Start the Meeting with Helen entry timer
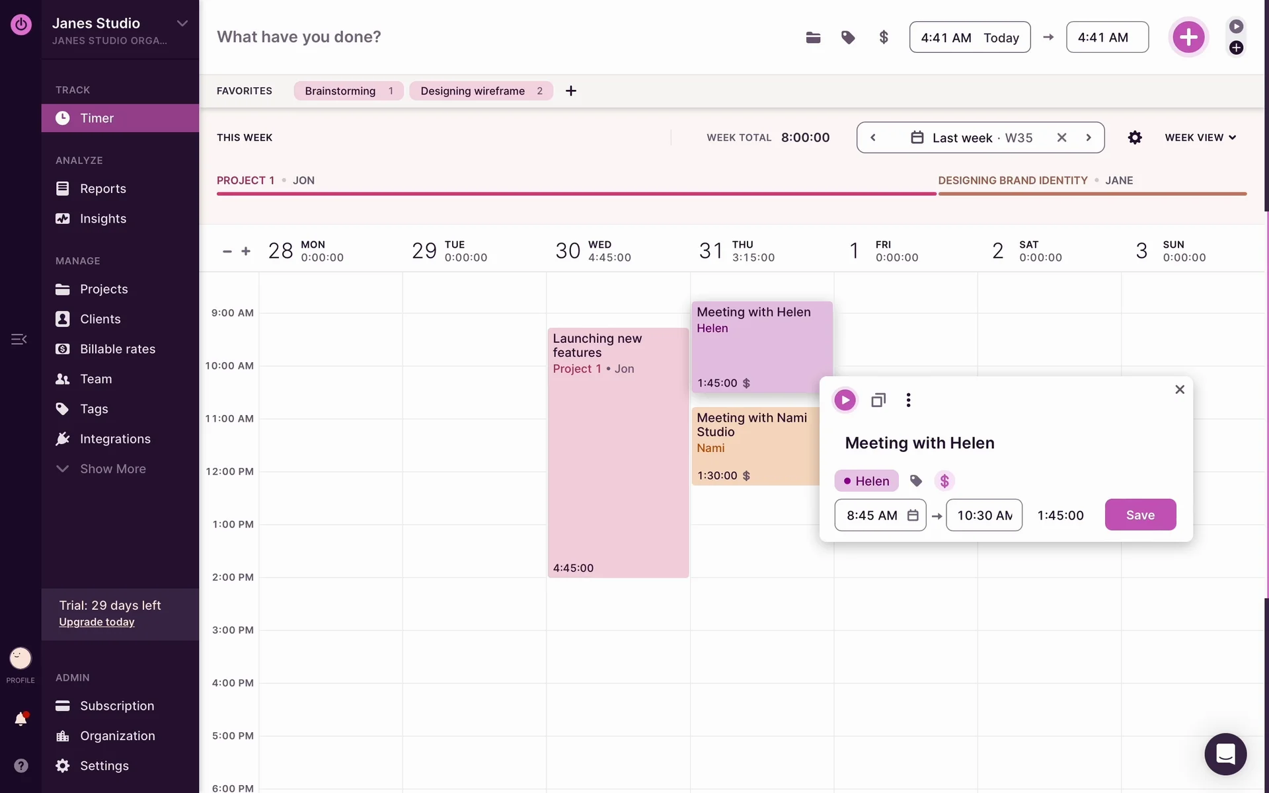Screen dimensions: 1269x793 point(845,400)
